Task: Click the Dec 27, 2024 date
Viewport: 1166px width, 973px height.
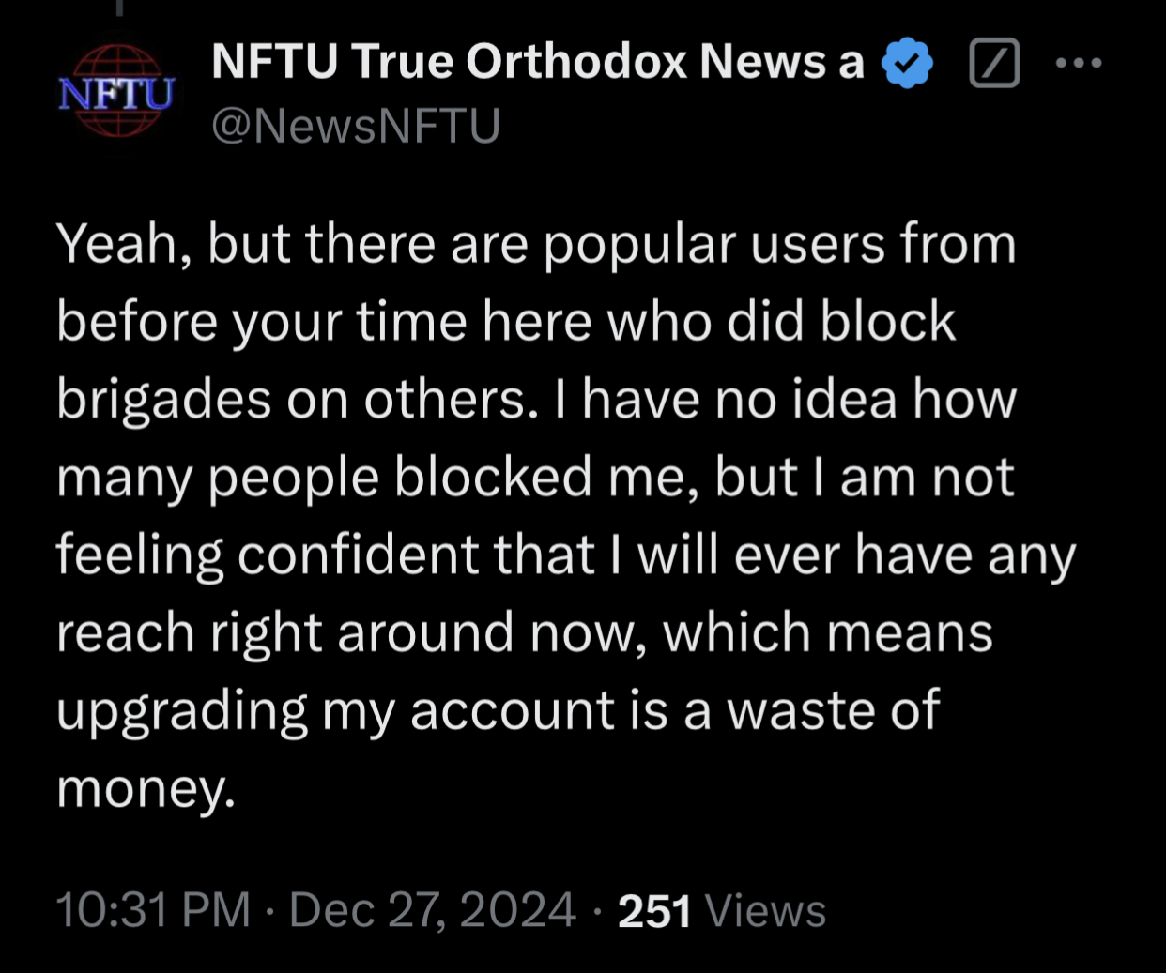Action: (x=432, y=910)
